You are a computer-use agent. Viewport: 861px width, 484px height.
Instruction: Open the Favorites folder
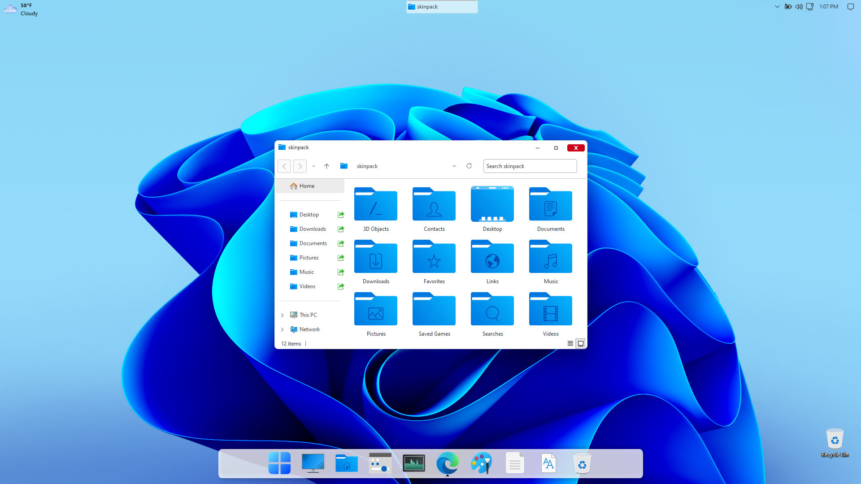434,258
